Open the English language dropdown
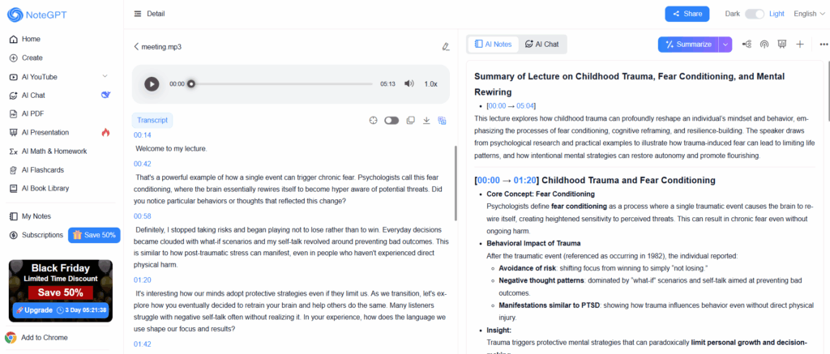This screenshot has height=354, width=830. pos(808,14)
